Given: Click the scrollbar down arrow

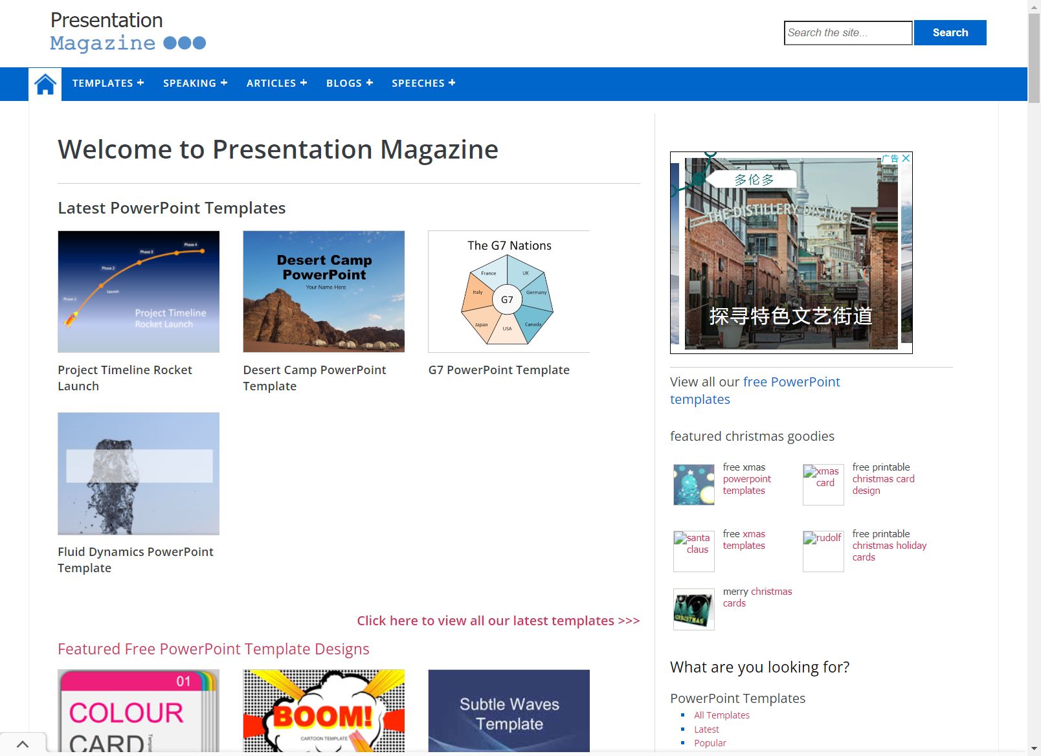Looking at the screenshot, I should coord(1034,750).
